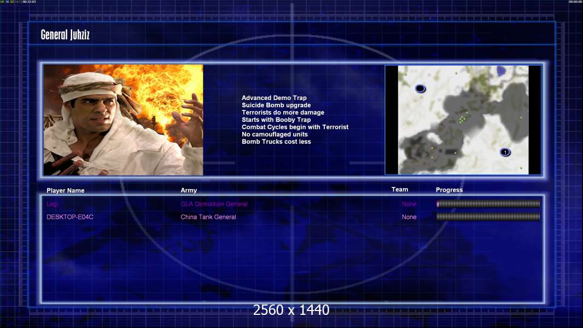
Task: Select player name Legi
Action: (x=53, y=204)
